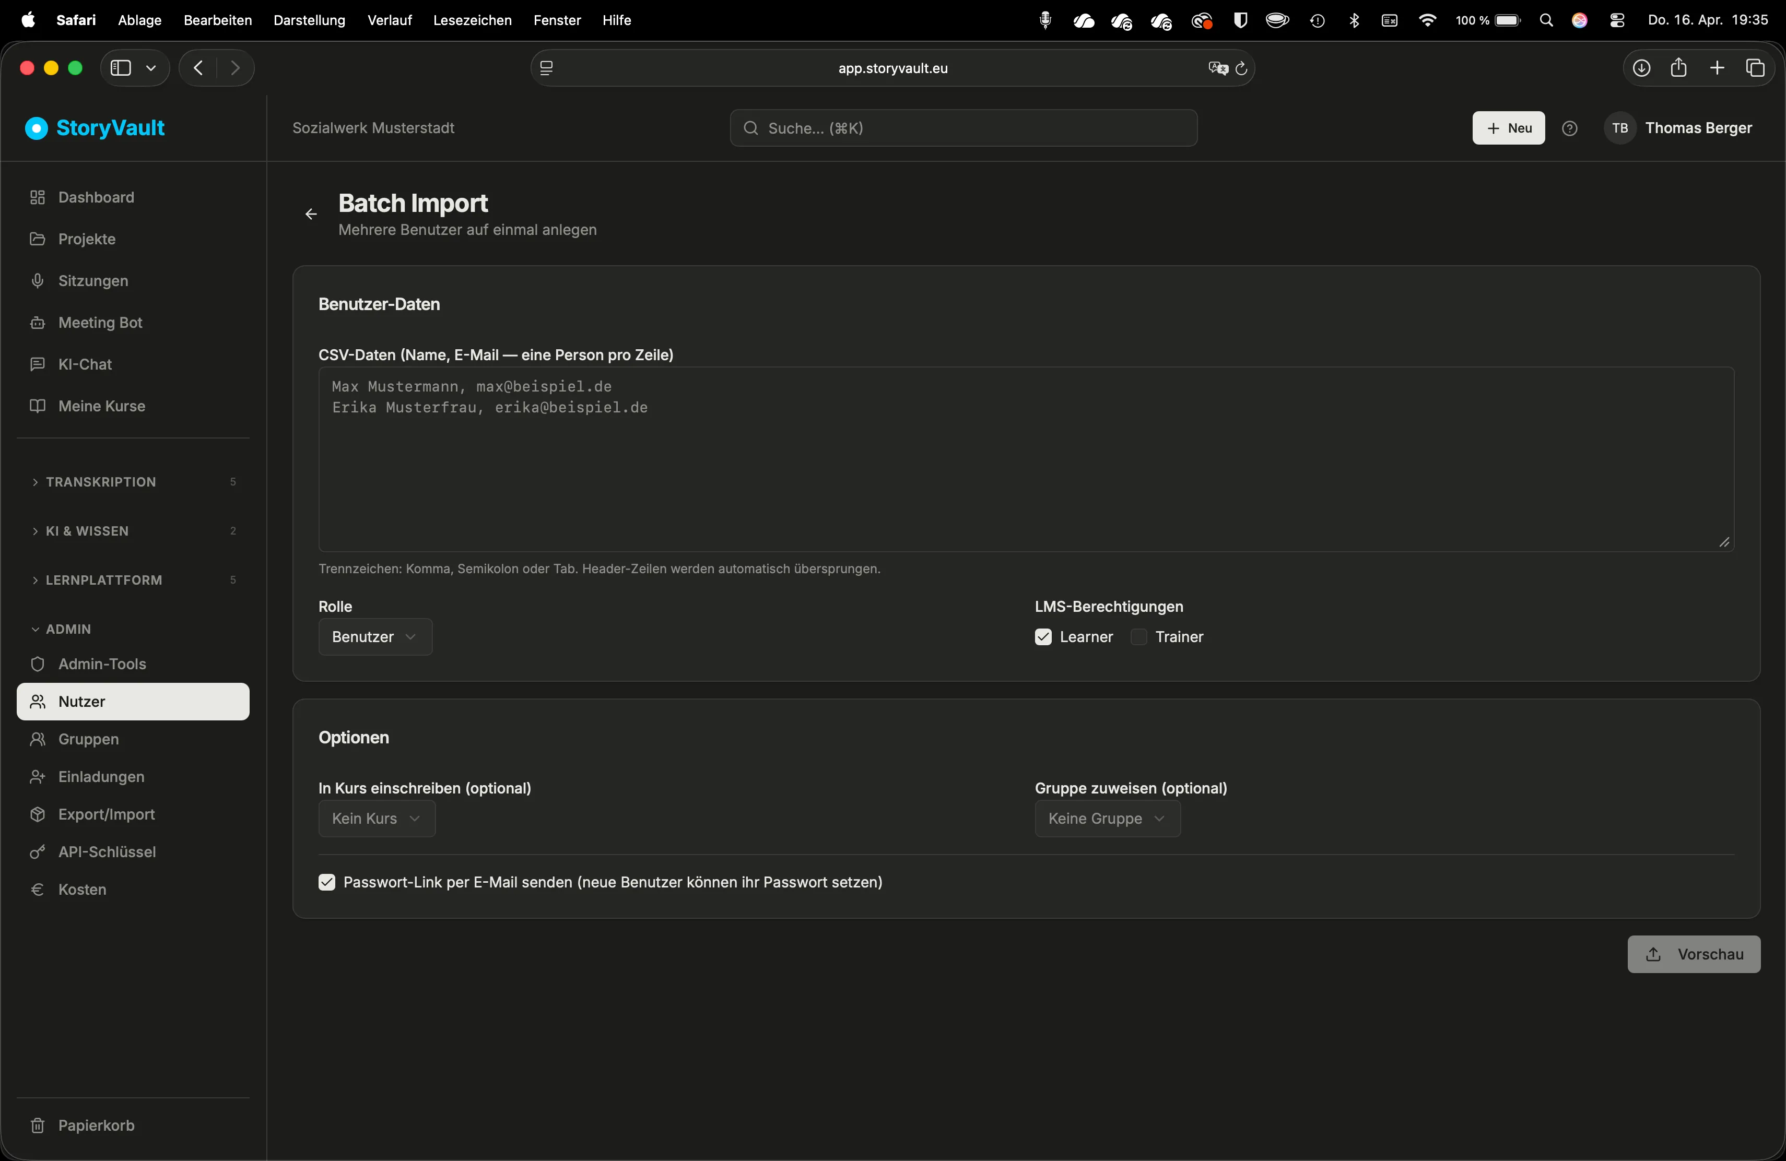This screenshot has width=1786, height=1161.
Task: Expand the TRANSKRIPTION section
Action: tap(133, 481)
